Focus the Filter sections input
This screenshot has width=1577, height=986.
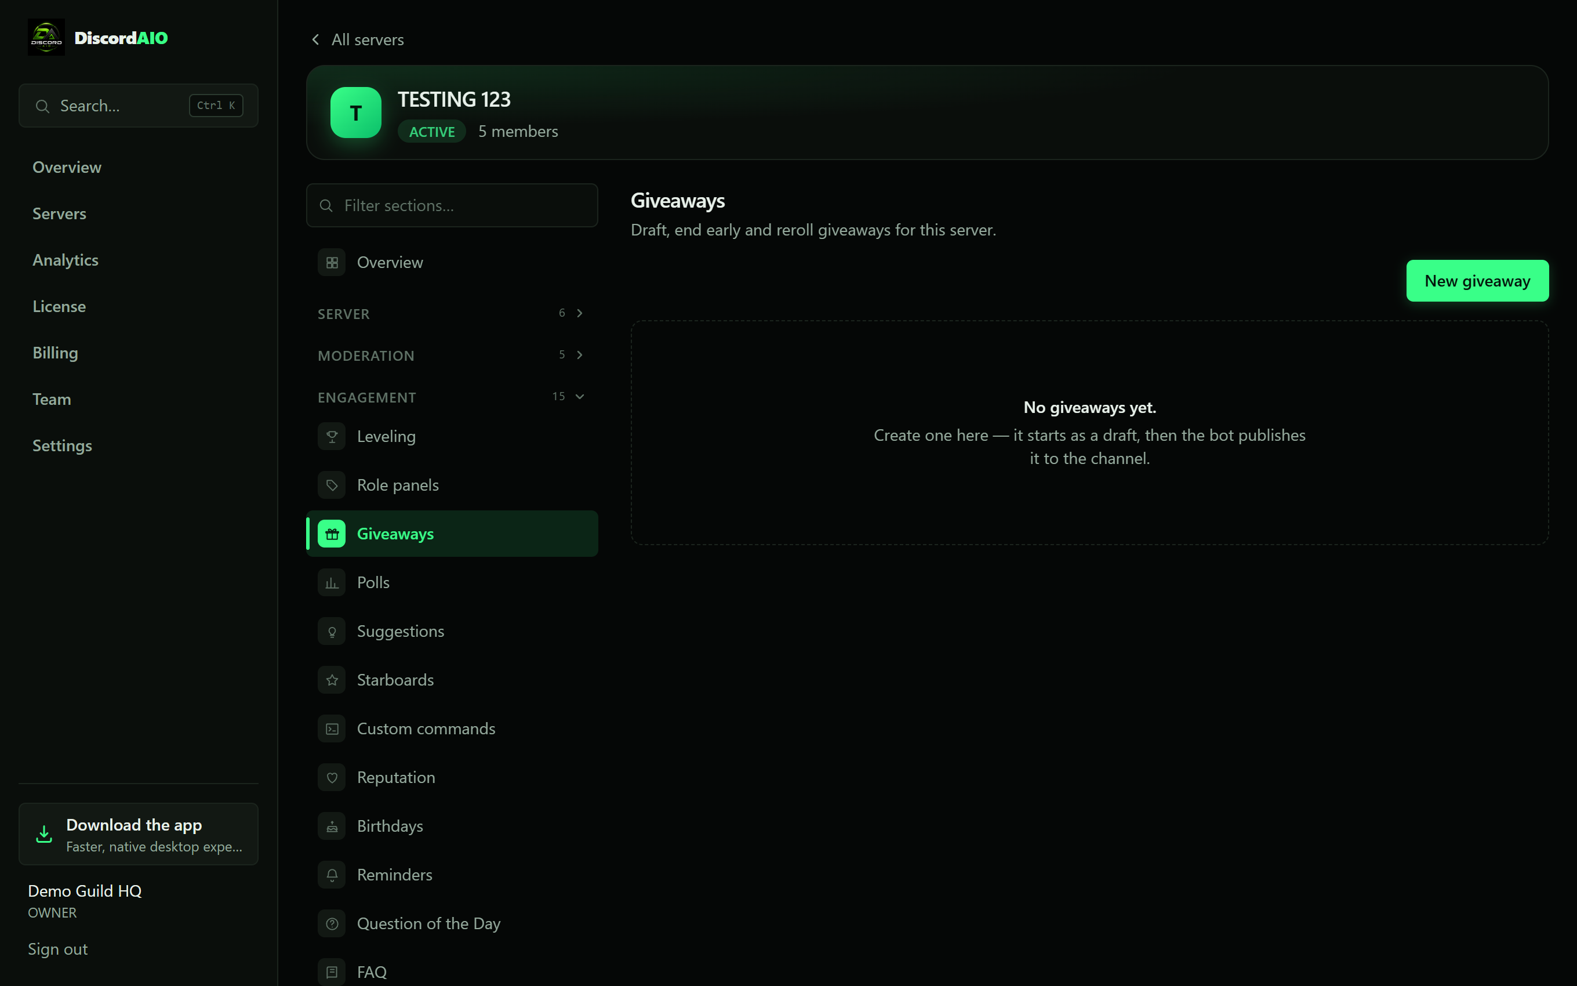tap(452, 205)
